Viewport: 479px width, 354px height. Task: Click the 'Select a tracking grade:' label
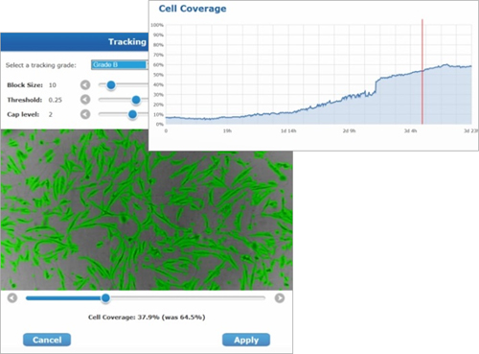coord(41,65)
